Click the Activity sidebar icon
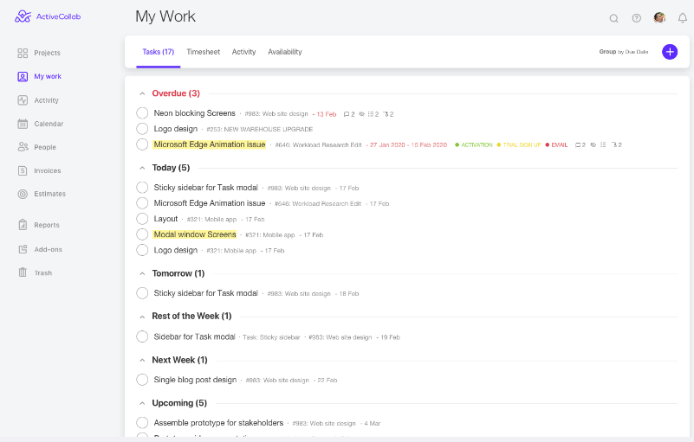 [23, 100]
